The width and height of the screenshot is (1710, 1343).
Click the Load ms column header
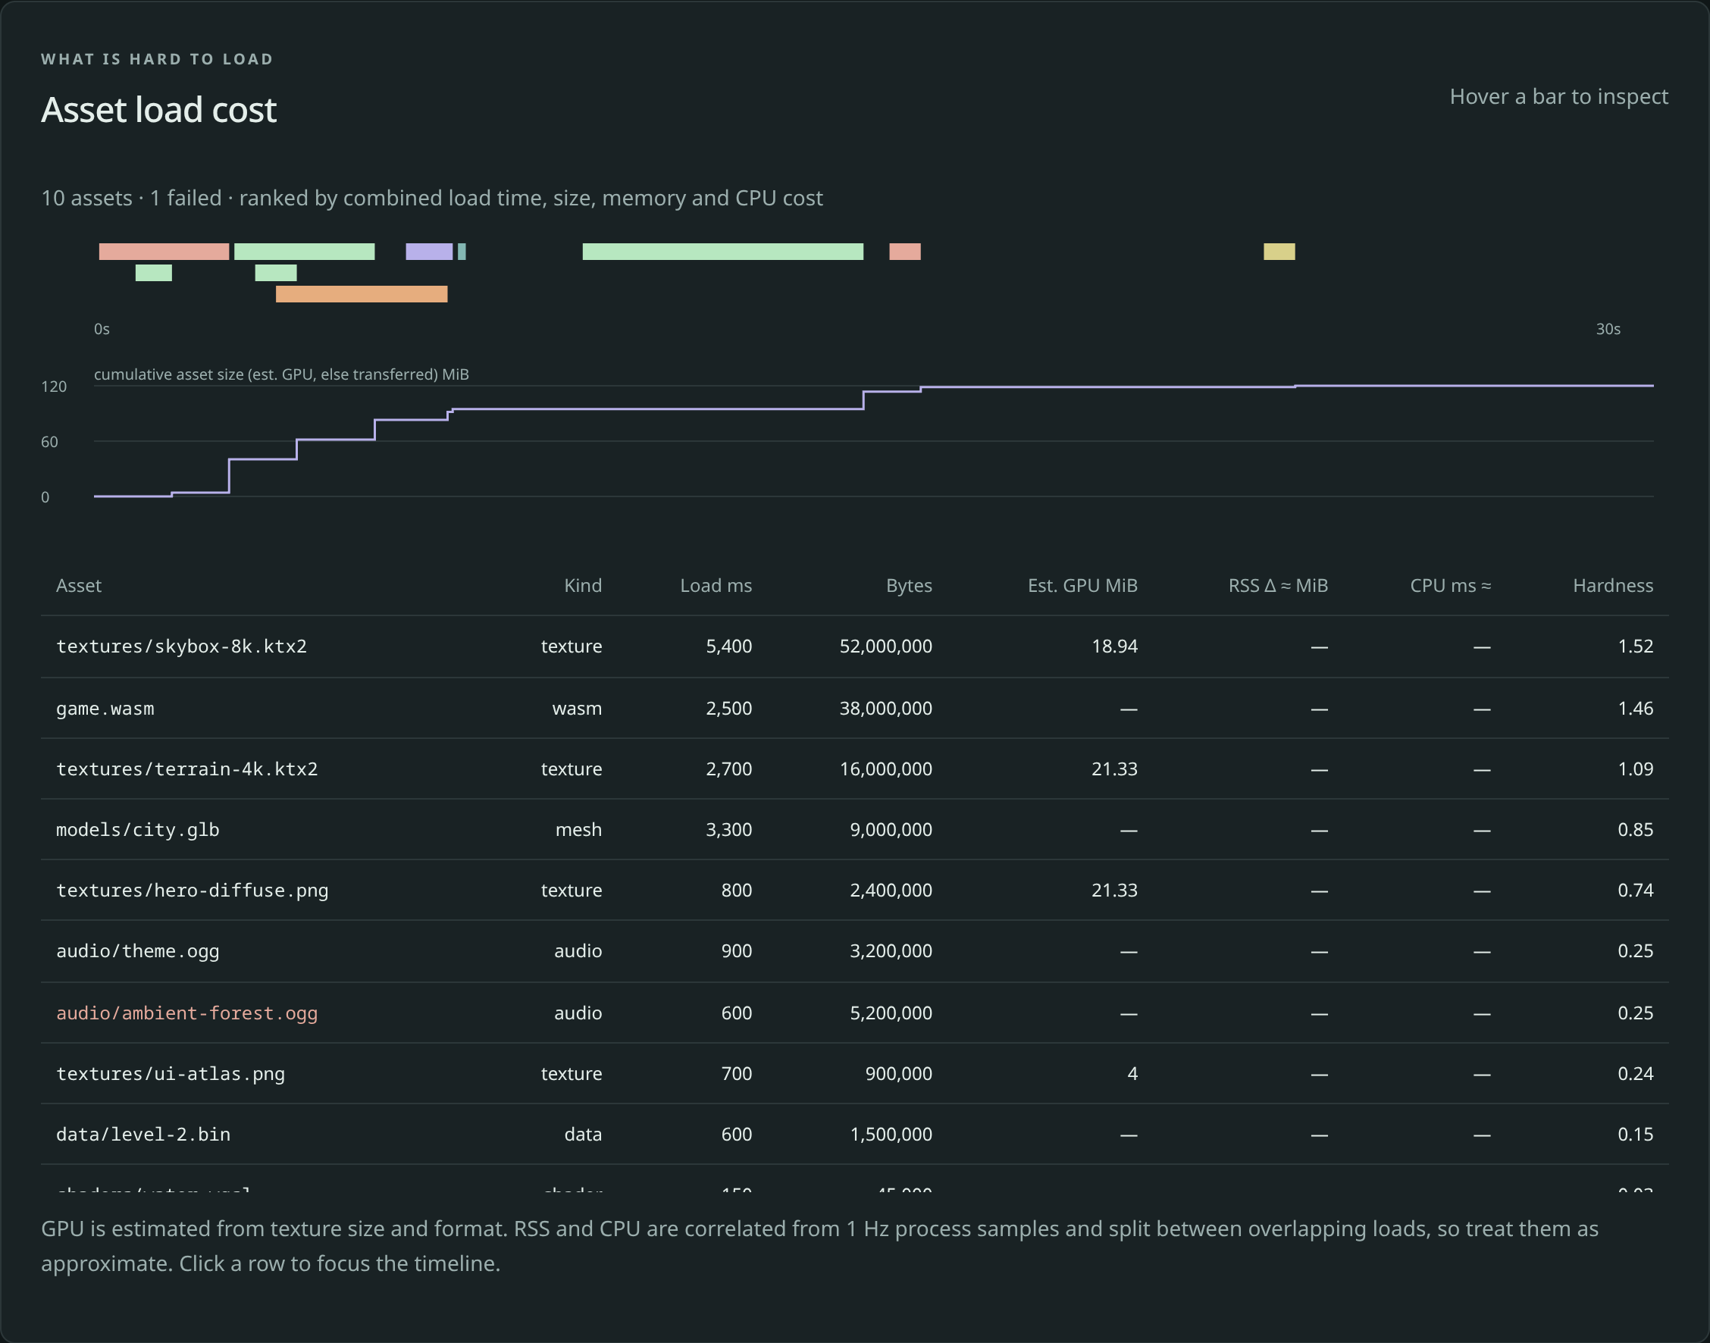(716, 586)
